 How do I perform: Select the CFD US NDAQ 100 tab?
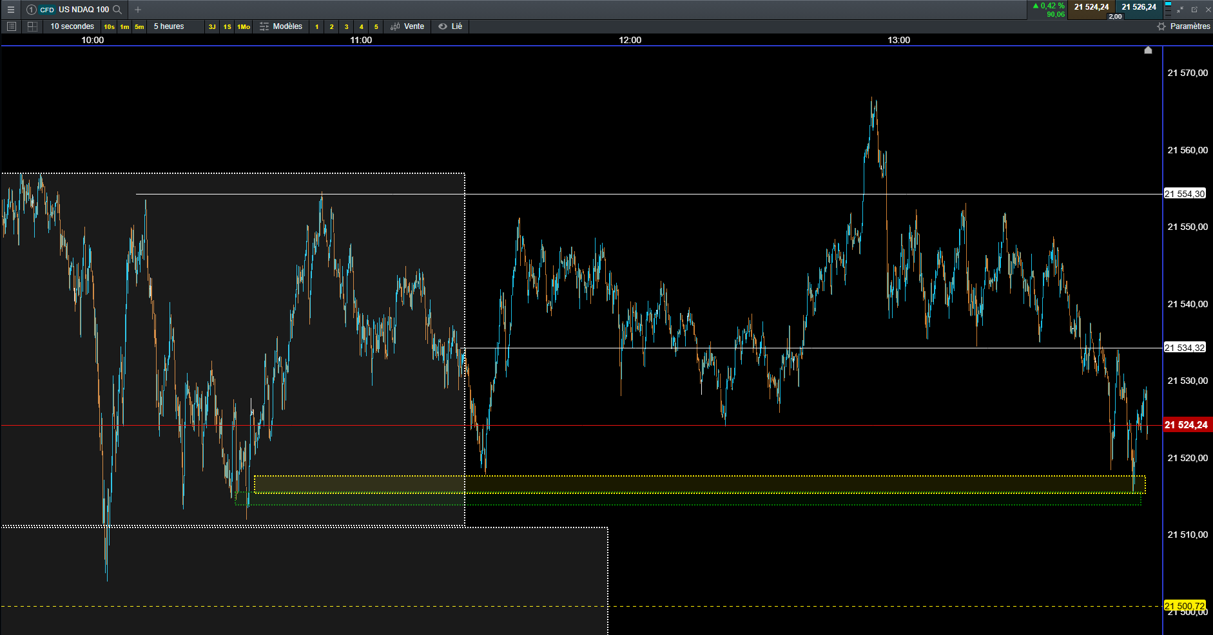tap(74, 10)
